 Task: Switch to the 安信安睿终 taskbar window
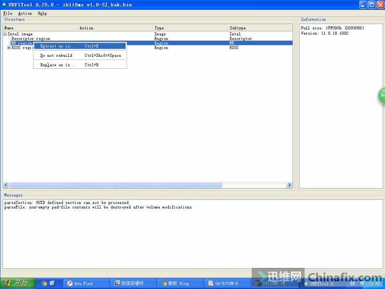tap(134, 283)
